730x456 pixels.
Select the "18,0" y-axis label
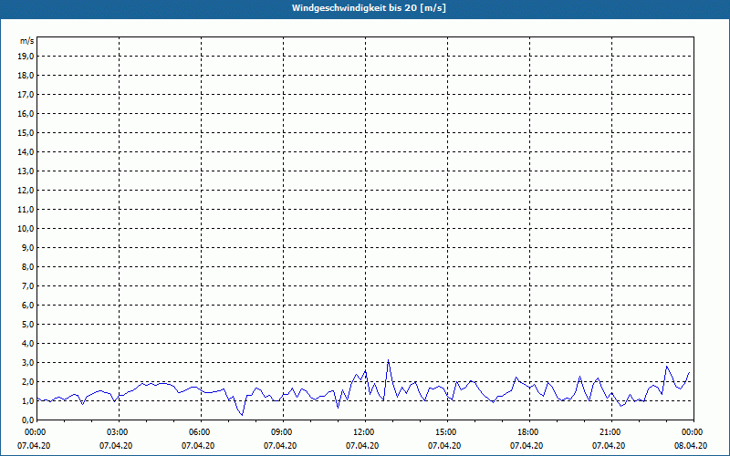26,76
